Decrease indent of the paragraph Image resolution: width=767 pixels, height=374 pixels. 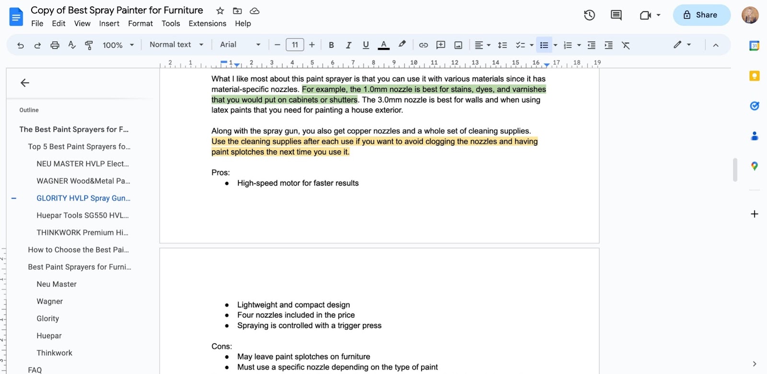pos(592,45)
